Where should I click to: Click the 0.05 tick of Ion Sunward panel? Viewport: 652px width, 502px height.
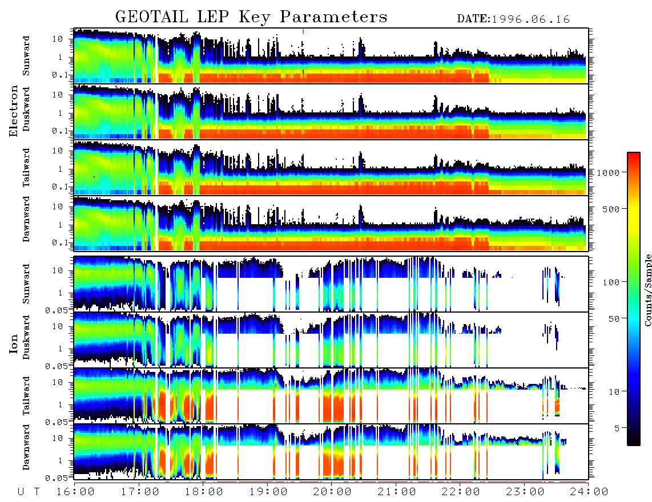(x=57, y=310)
